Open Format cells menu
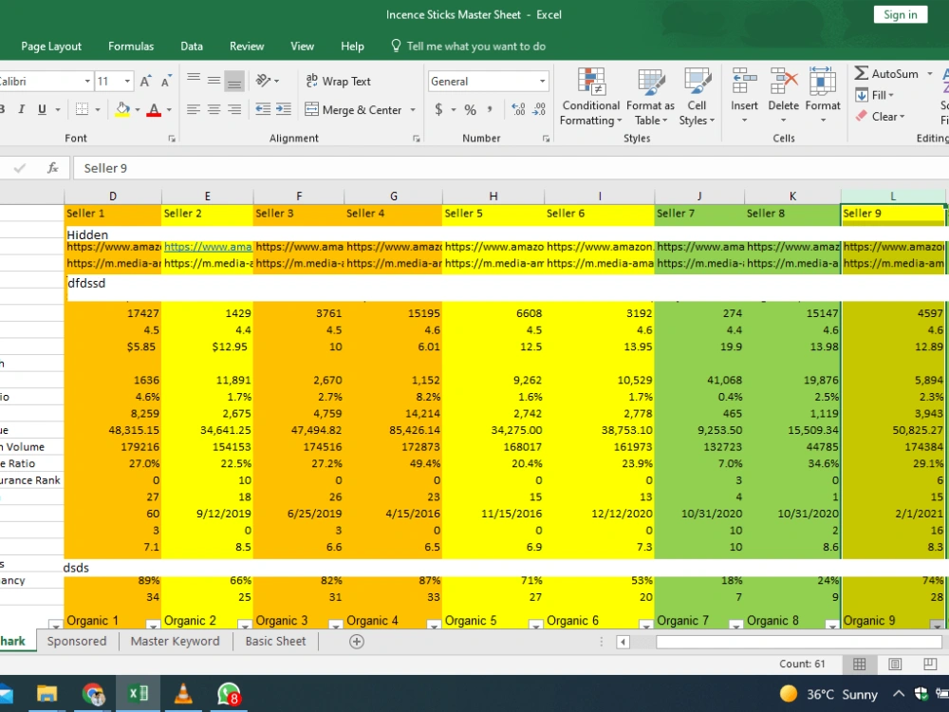 (823, 96)
